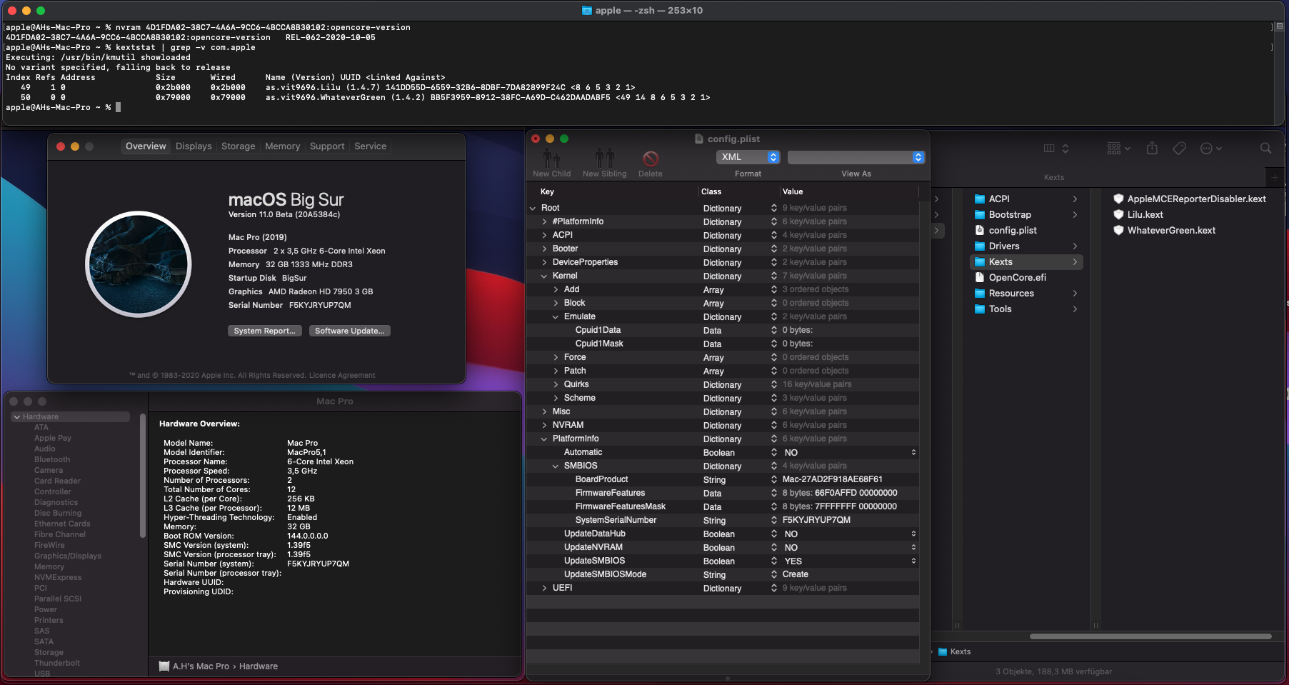Screen dimensions: 1289x685
Task: Click the Finder search magnifier icon
Action: 1265,148
